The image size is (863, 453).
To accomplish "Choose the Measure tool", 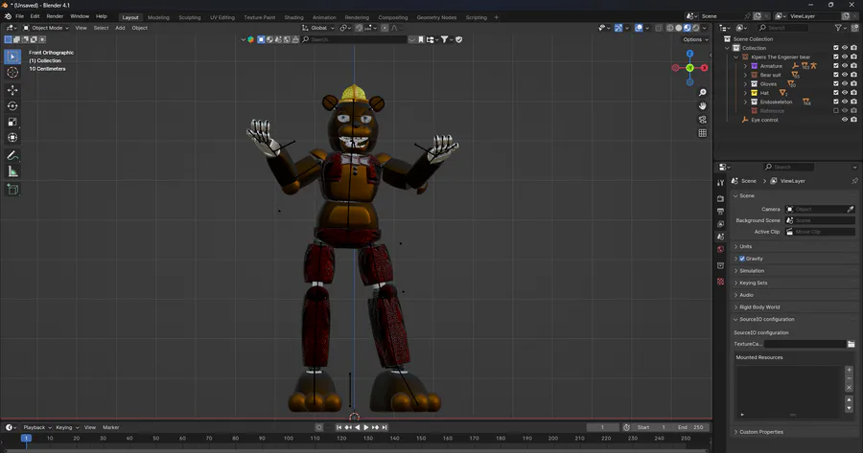I will (12, 172).
